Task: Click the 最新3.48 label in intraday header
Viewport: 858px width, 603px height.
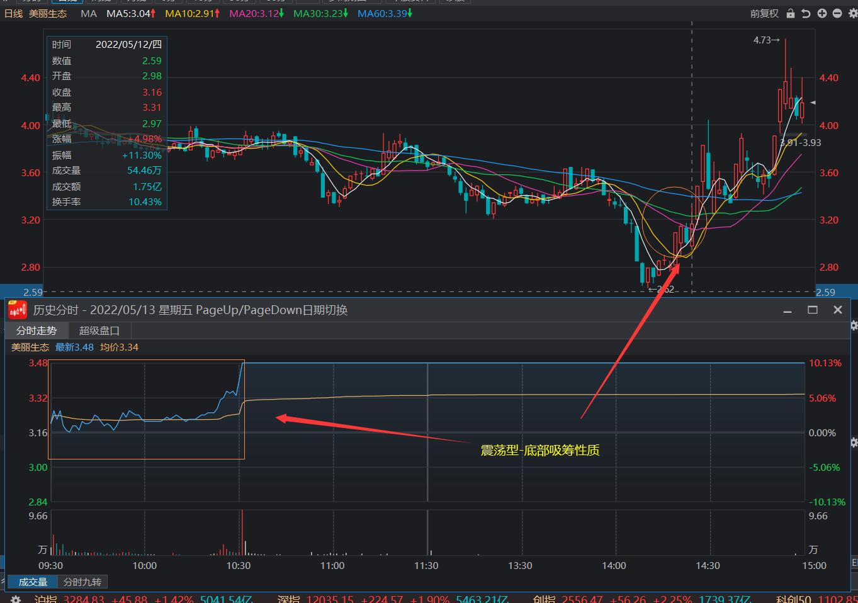Action: [74, 347]
